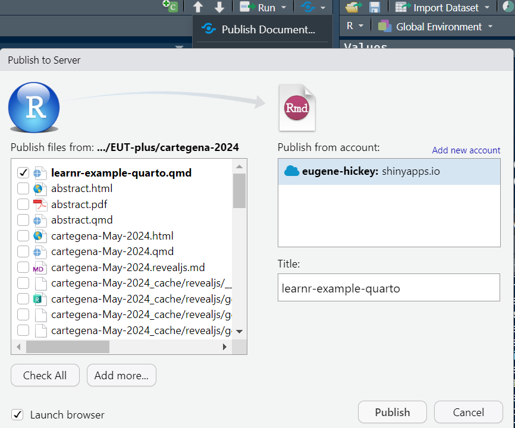Viewport: 515px width, 428px height.
Task: Uncheck learnr-example-quarto.qmd checkbox
Action: click(23, 173)
